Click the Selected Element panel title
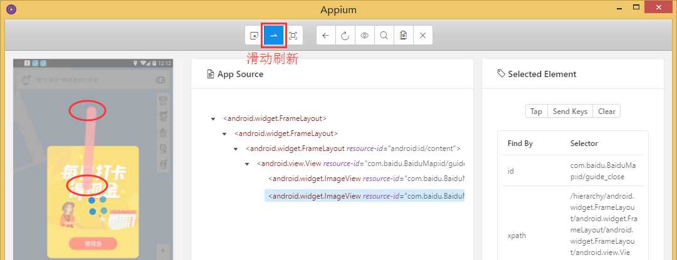This screenshot has height=260, width=677. click(542, 74)
